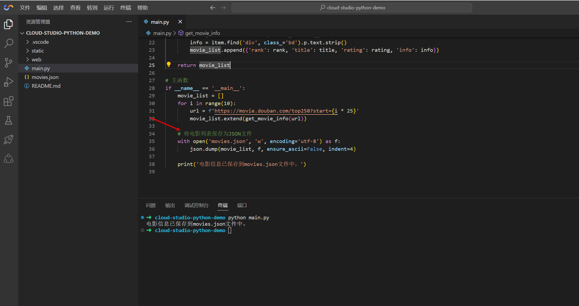Open the Source Control view icon
This screenshot has height=306, width=579.
pos(9,63)
